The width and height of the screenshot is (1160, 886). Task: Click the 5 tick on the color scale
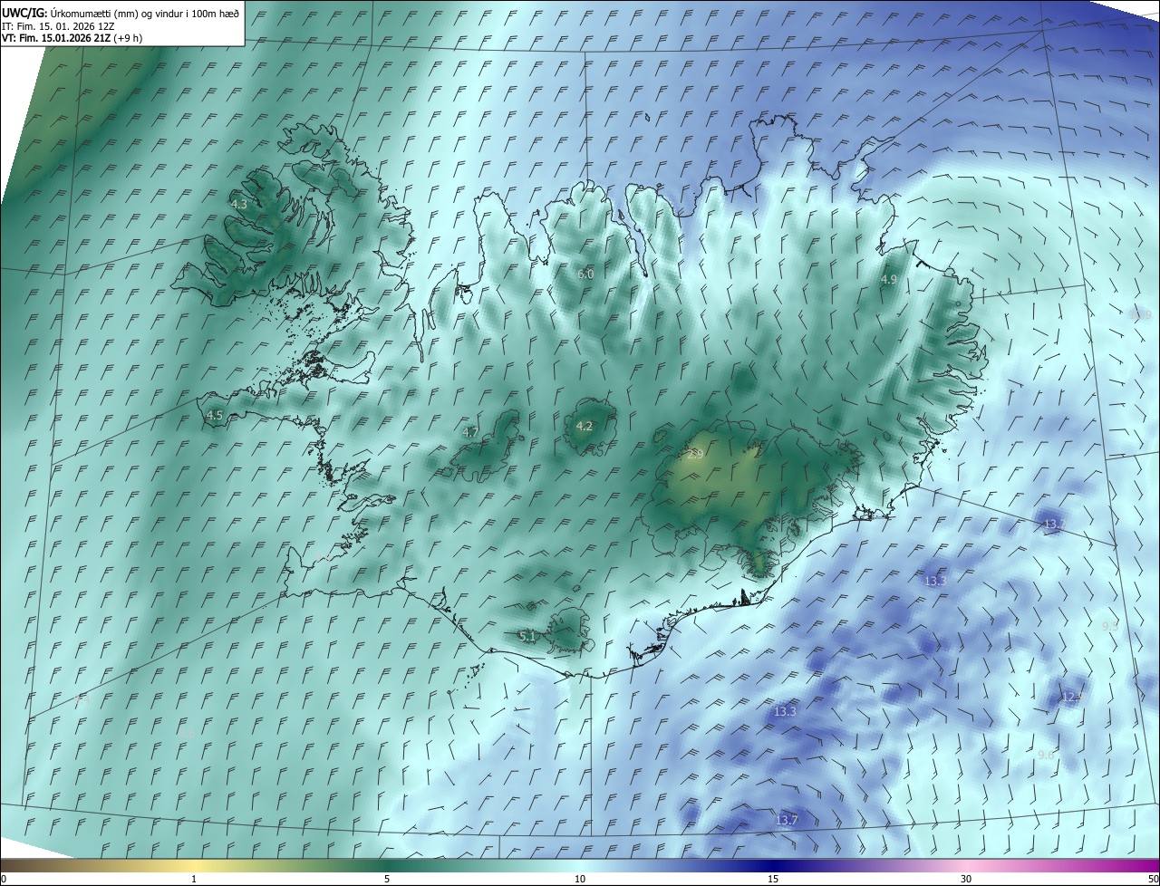click(x=387, y=879)
